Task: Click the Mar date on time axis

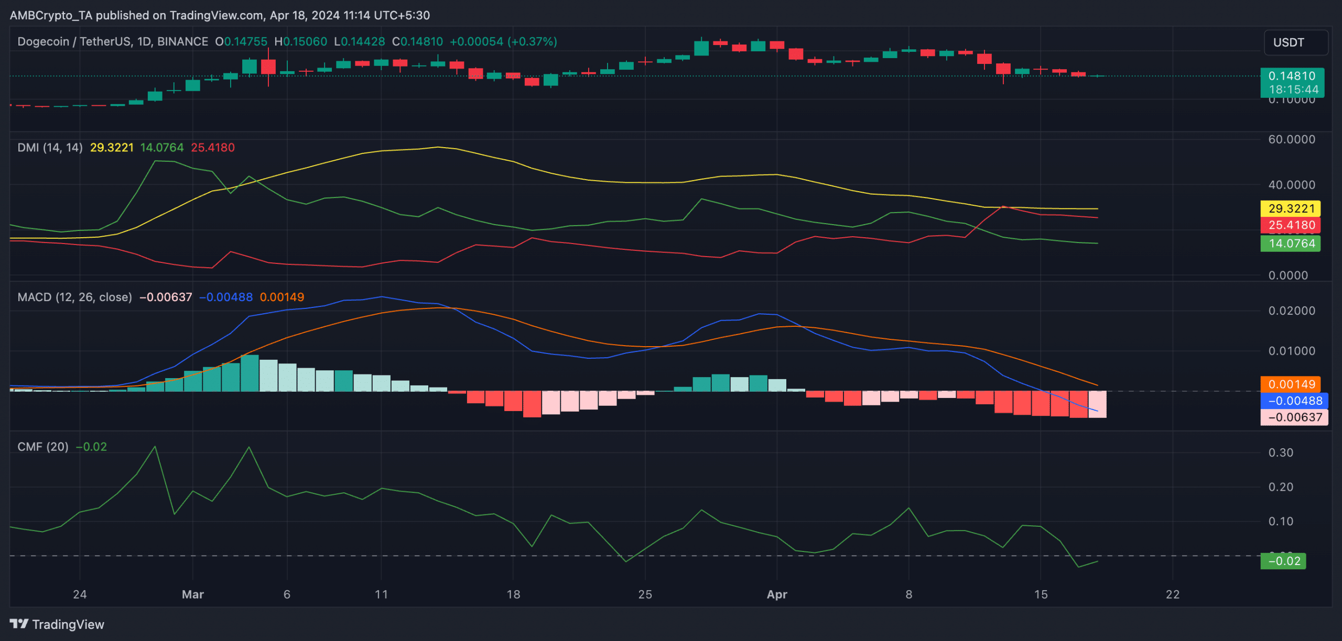Action: pos(192,594)
